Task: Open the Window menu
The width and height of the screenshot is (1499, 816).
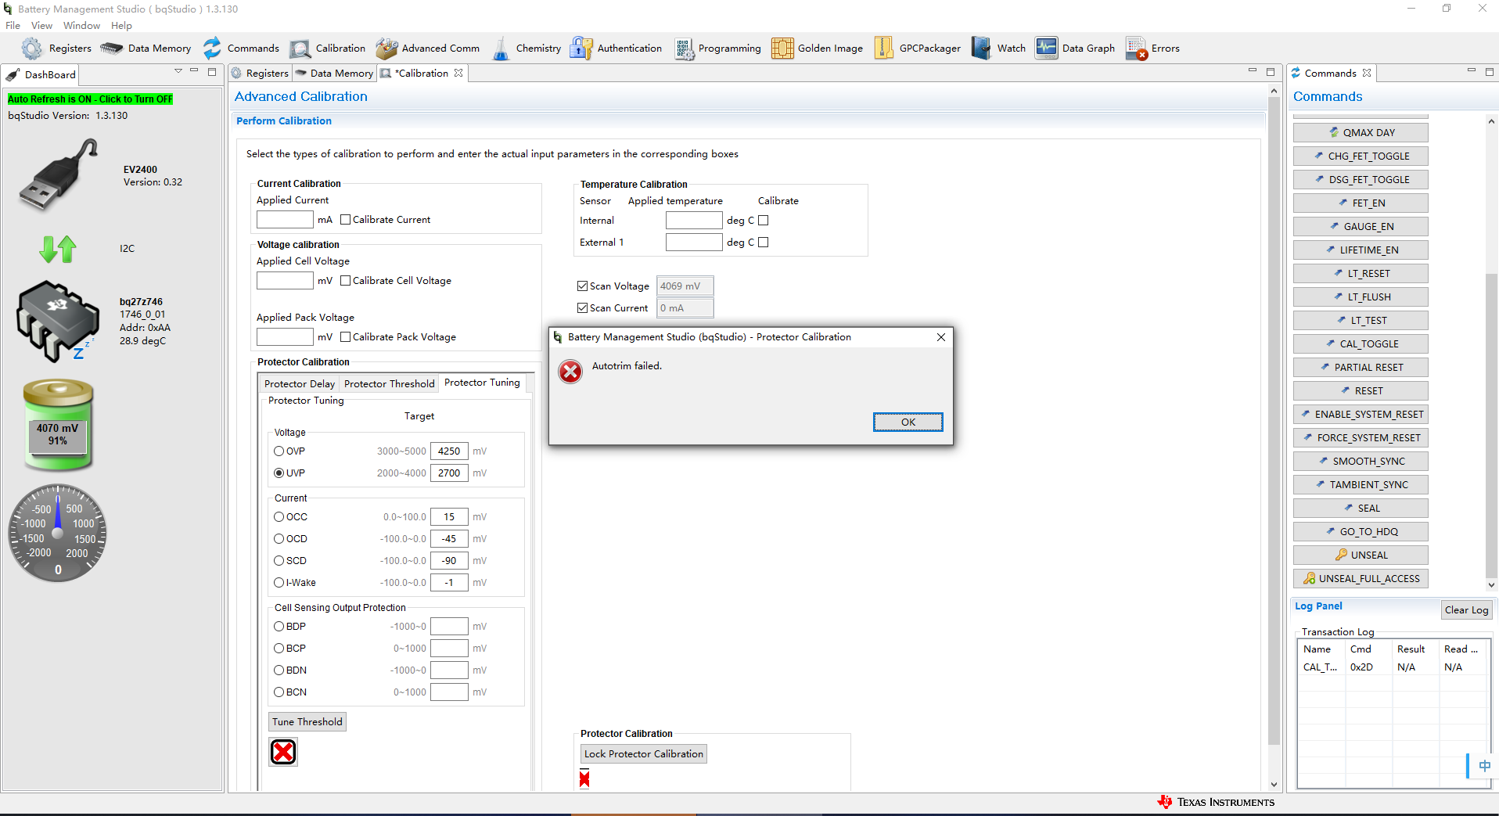Action: (81, 26)
